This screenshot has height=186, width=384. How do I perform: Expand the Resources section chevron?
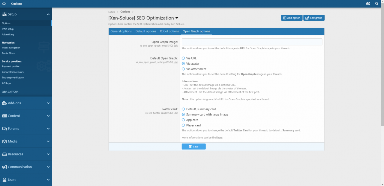48,154
